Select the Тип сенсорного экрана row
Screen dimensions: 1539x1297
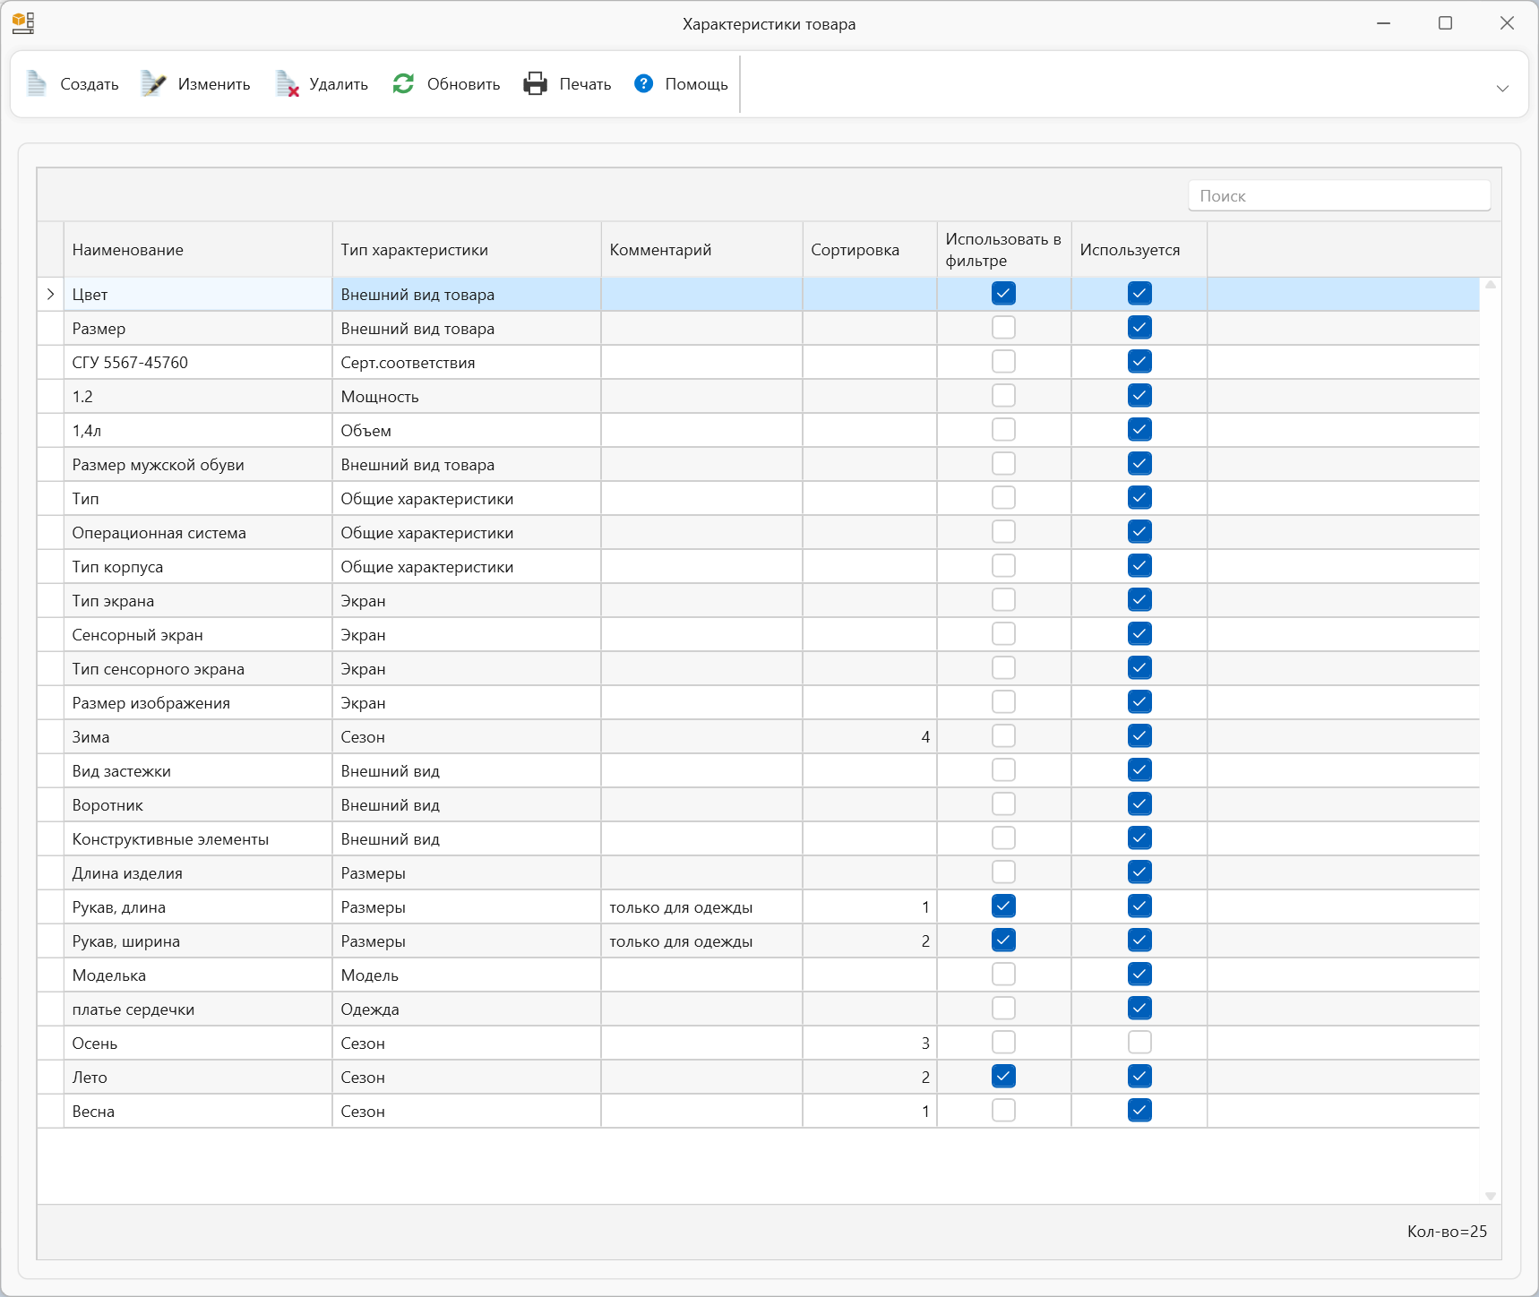(x=758, y=668)
